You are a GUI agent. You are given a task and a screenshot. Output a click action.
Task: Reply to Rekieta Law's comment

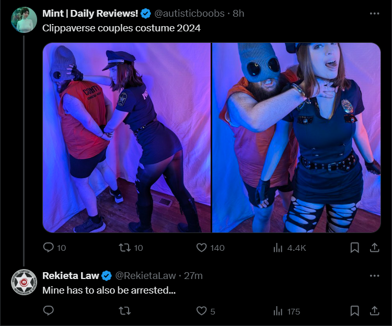pos(48,311)
